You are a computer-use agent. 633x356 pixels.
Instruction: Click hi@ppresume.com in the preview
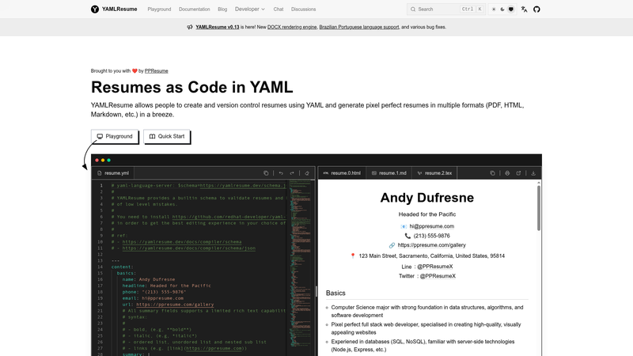coord(431,226)
